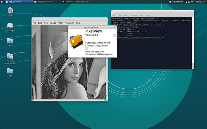207x129 pixels.
Task: Open the Filter menu in PixelView
Action: pos(60,23)
